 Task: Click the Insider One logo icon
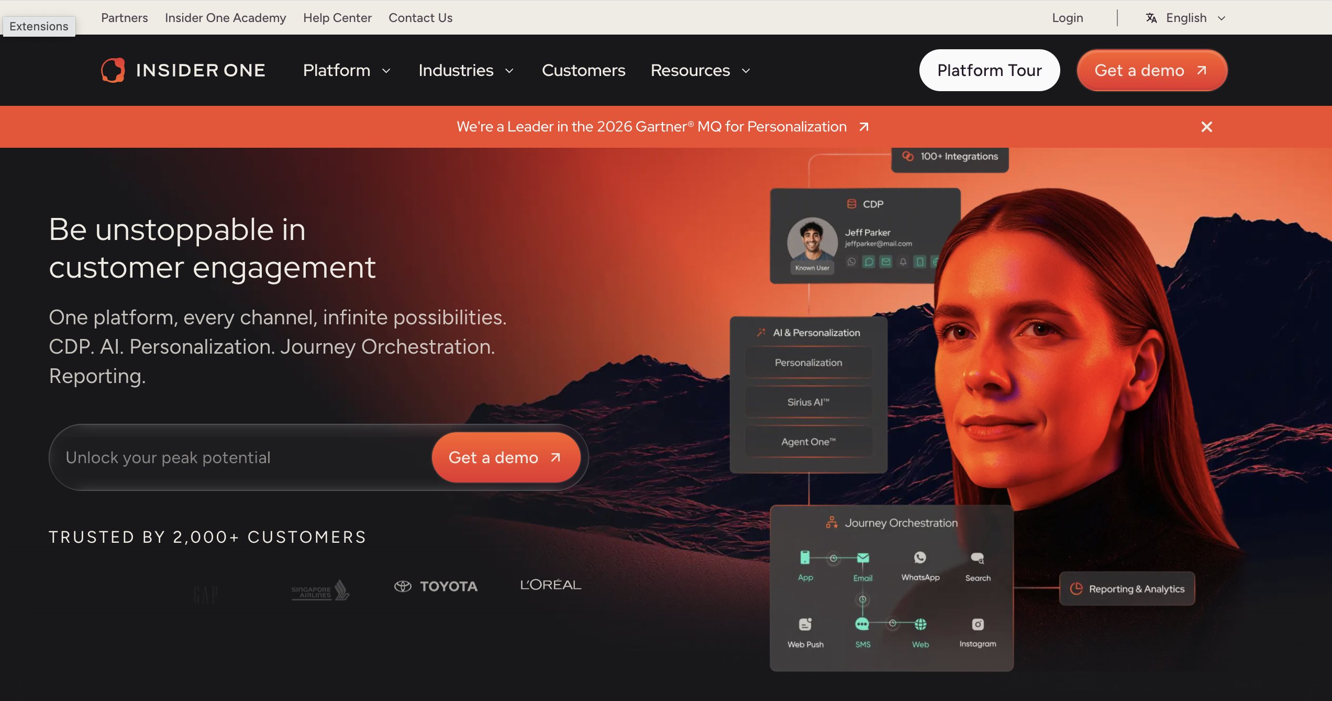(x=113, y=70)
